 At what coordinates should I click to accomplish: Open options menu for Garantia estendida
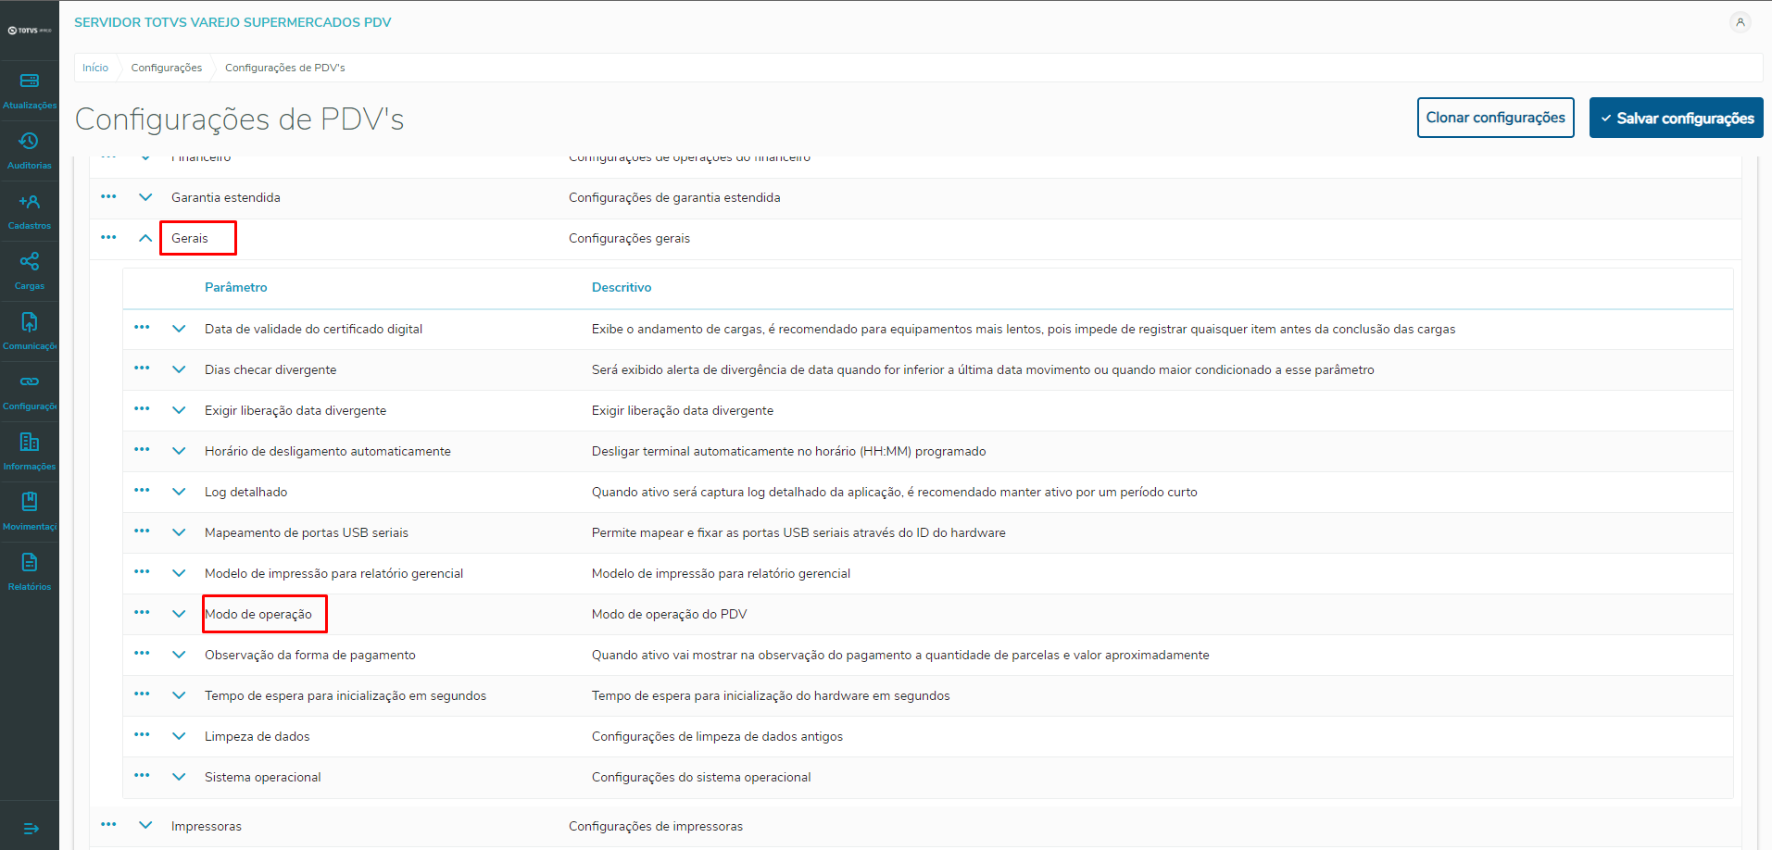108,197
